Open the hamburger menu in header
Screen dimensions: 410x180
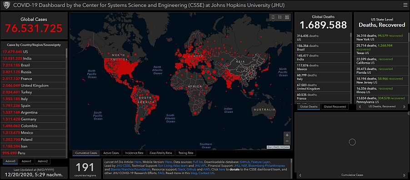[405, 5]
